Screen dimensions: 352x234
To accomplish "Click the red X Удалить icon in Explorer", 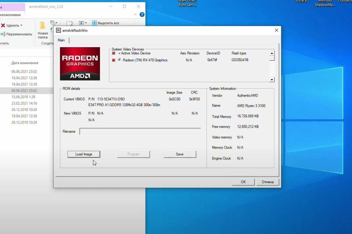I will (3, 25).
